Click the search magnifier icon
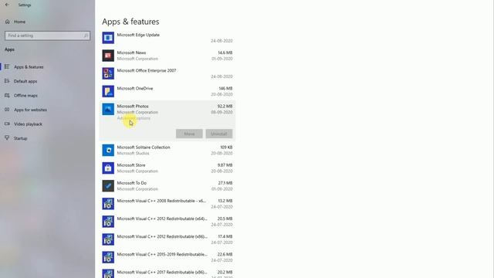Image resolution: width=494 pixels, height=278 pixels. click(x=86, y=36)
